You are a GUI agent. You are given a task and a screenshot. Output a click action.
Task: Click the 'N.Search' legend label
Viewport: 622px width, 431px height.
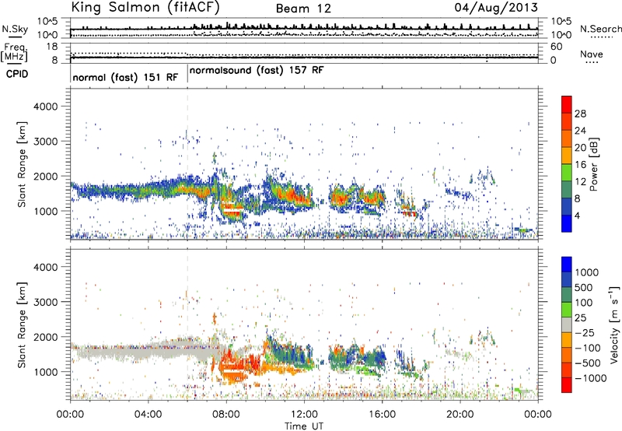pos(600,29)
